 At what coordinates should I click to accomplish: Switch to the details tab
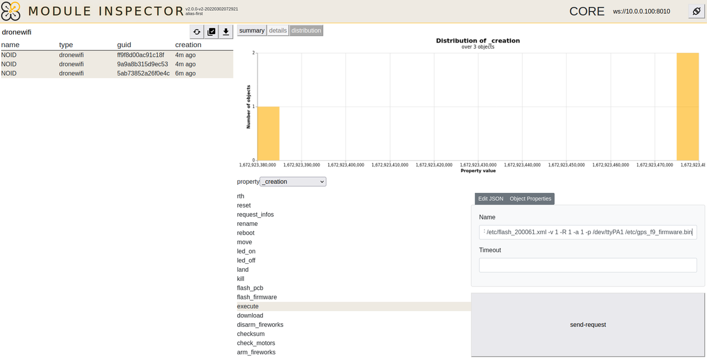pos(278,30)
